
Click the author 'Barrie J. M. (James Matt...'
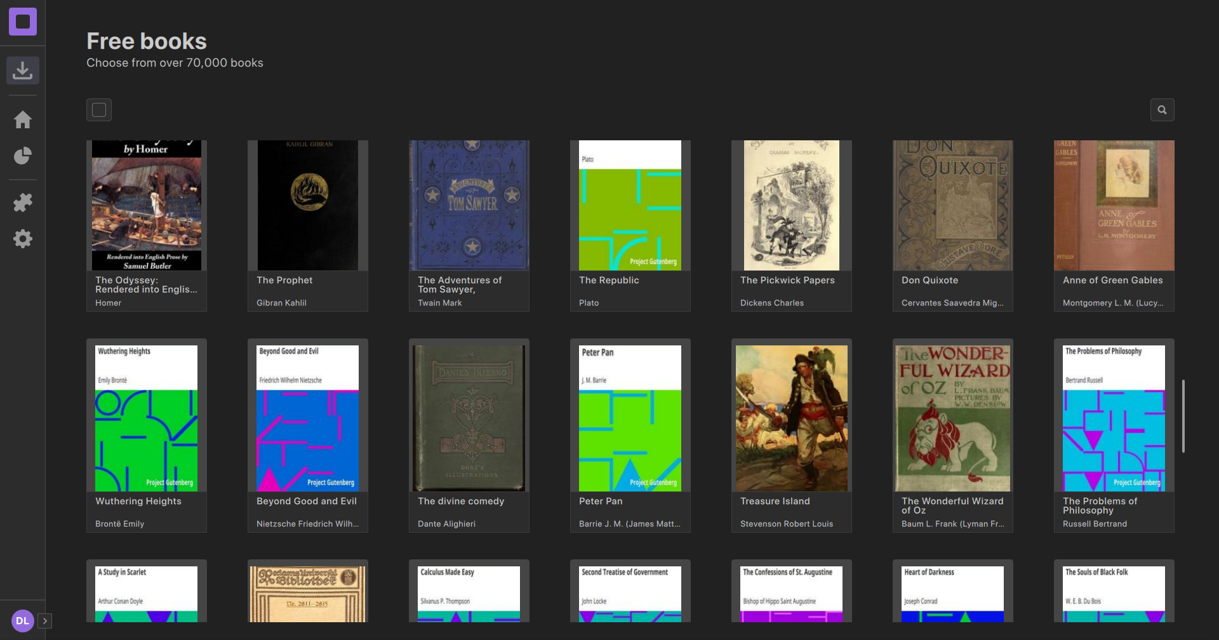click(x=630, y=524)
